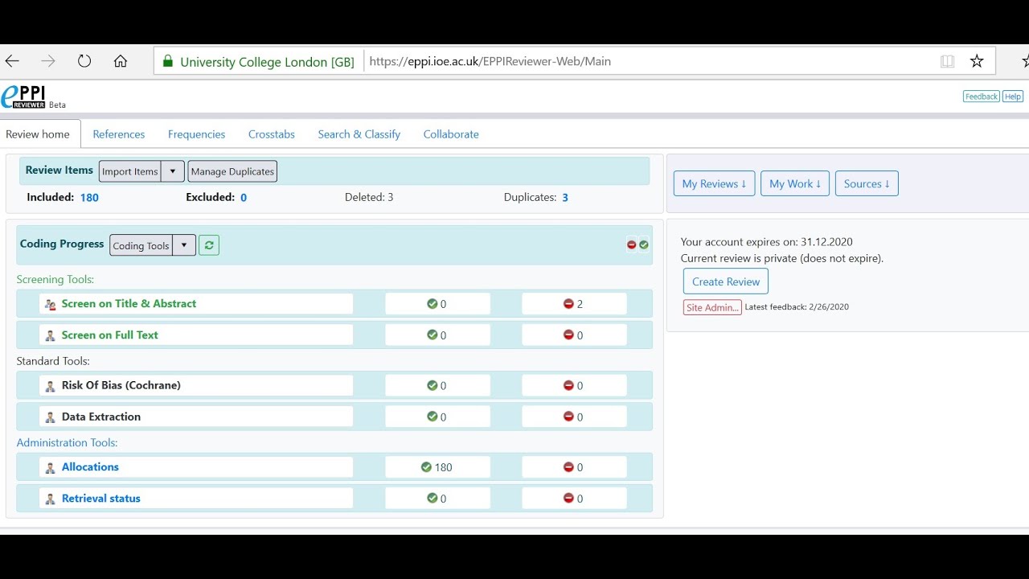Screen dimensions: 1029x579
Task: Click red count 2 for Screen on Title & Abstract
Action: [574, 304]
